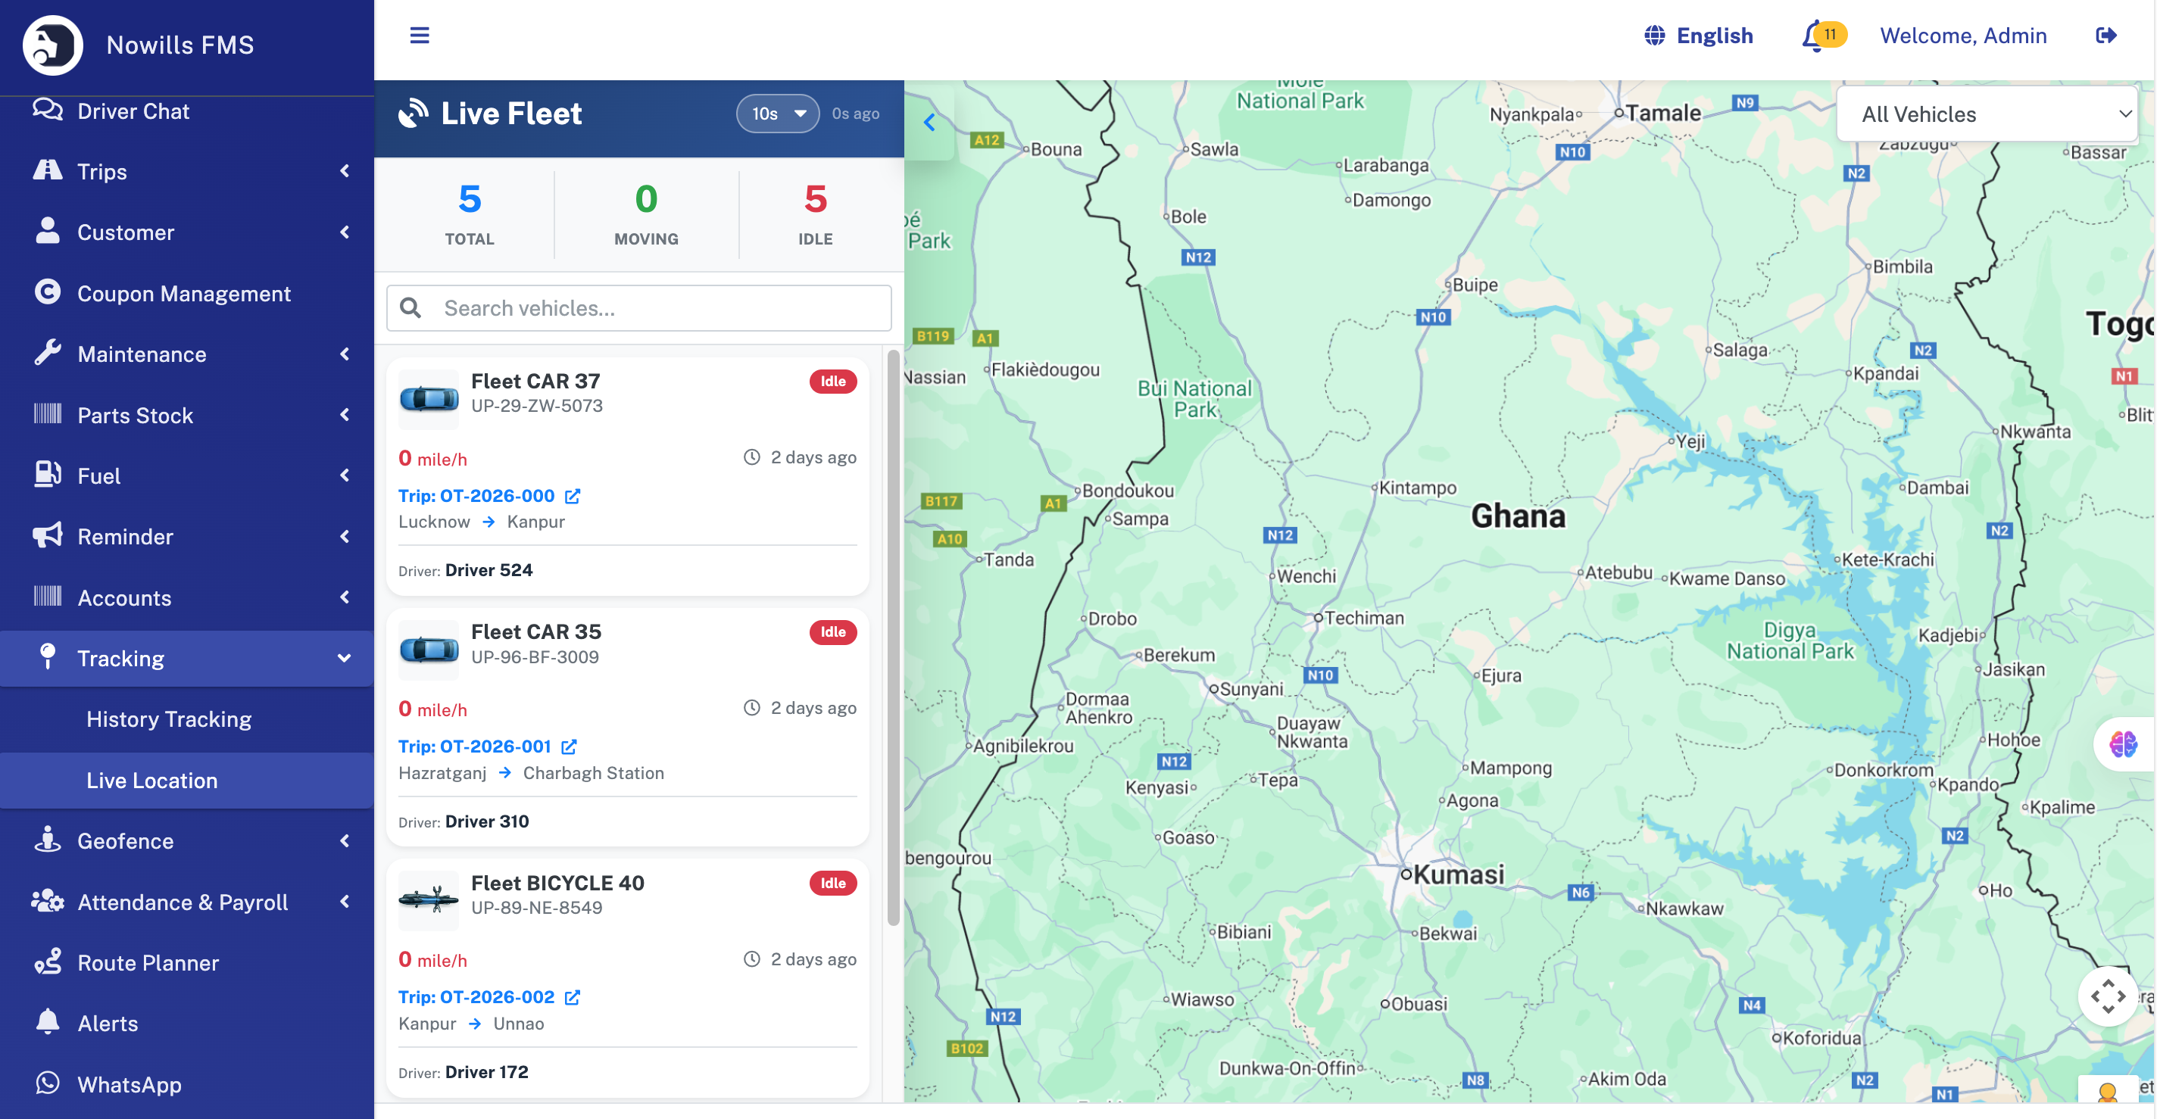Click the Welcome, Admin profile link
2157x1119 pixels.
[1964, 35]
